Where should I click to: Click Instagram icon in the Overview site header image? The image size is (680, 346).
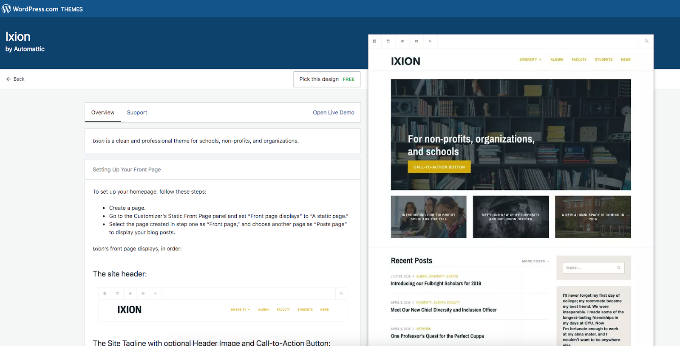[x=118, y=293]
